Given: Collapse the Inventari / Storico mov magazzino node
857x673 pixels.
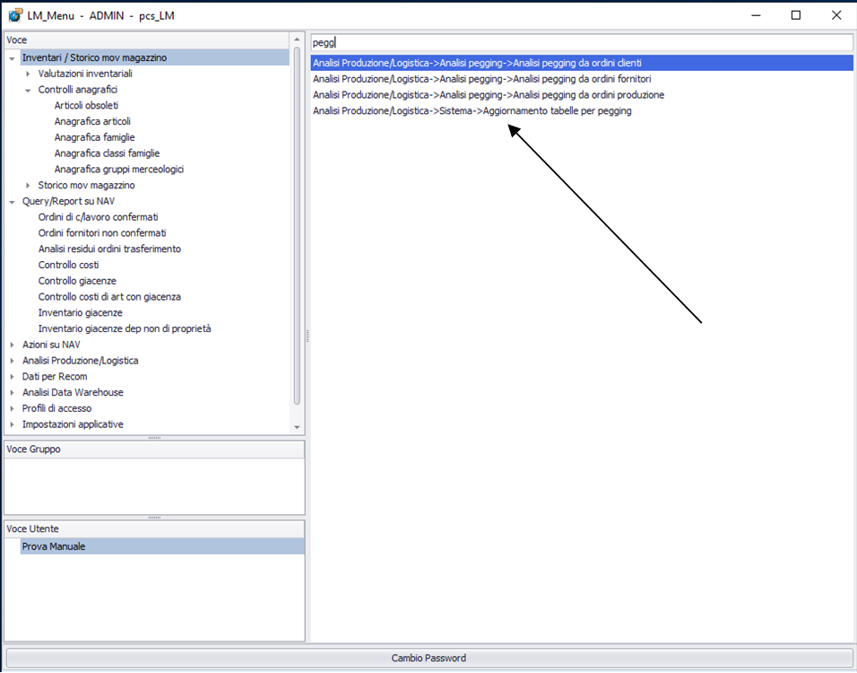Looking at the screenshot, I should pyautogui.click(x=13, y=58).
